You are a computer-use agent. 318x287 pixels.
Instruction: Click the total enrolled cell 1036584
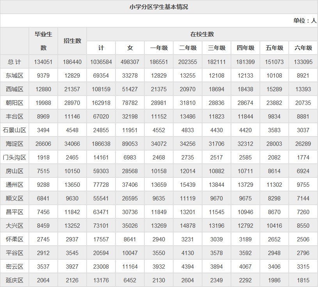[x=101, y=62]
